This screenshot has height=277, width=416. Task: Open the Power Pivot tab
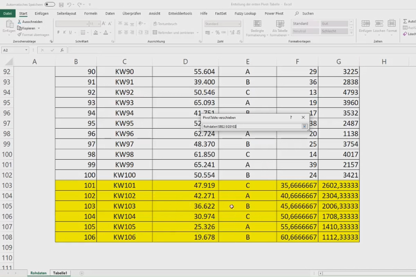(274, 14)
